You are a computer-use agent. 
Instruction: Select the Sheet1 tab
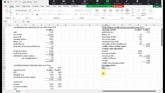[18, 91]
